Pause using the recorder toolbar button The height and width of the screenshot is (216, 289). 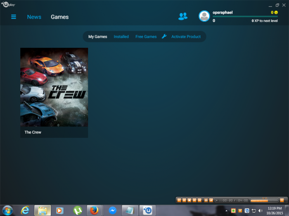[184, 200]
